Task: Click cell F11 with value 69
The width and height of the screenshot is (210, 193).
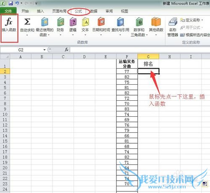Action: (127, 120)
